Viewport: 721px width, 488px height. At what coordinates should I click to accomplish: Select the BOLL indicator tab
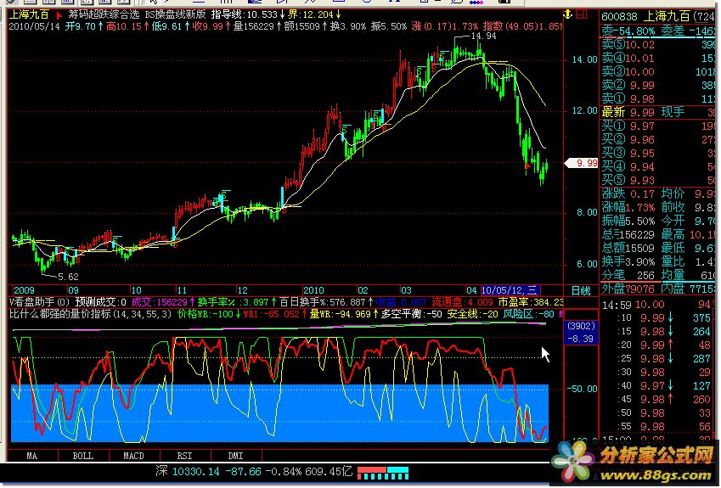point(82,456)
